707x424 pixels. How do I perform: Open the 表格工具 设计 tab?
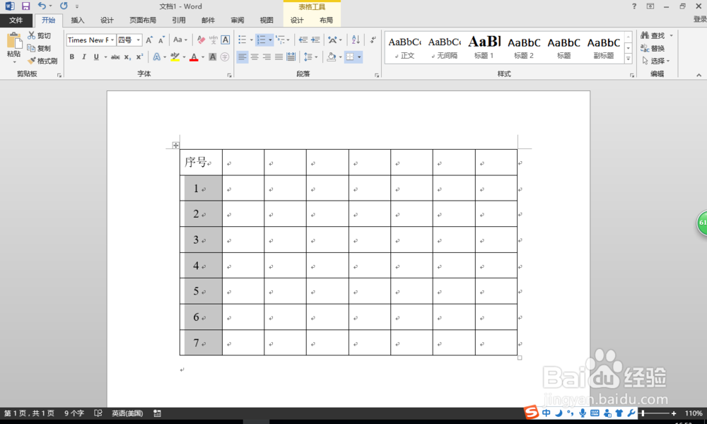(x=296, y=20)
